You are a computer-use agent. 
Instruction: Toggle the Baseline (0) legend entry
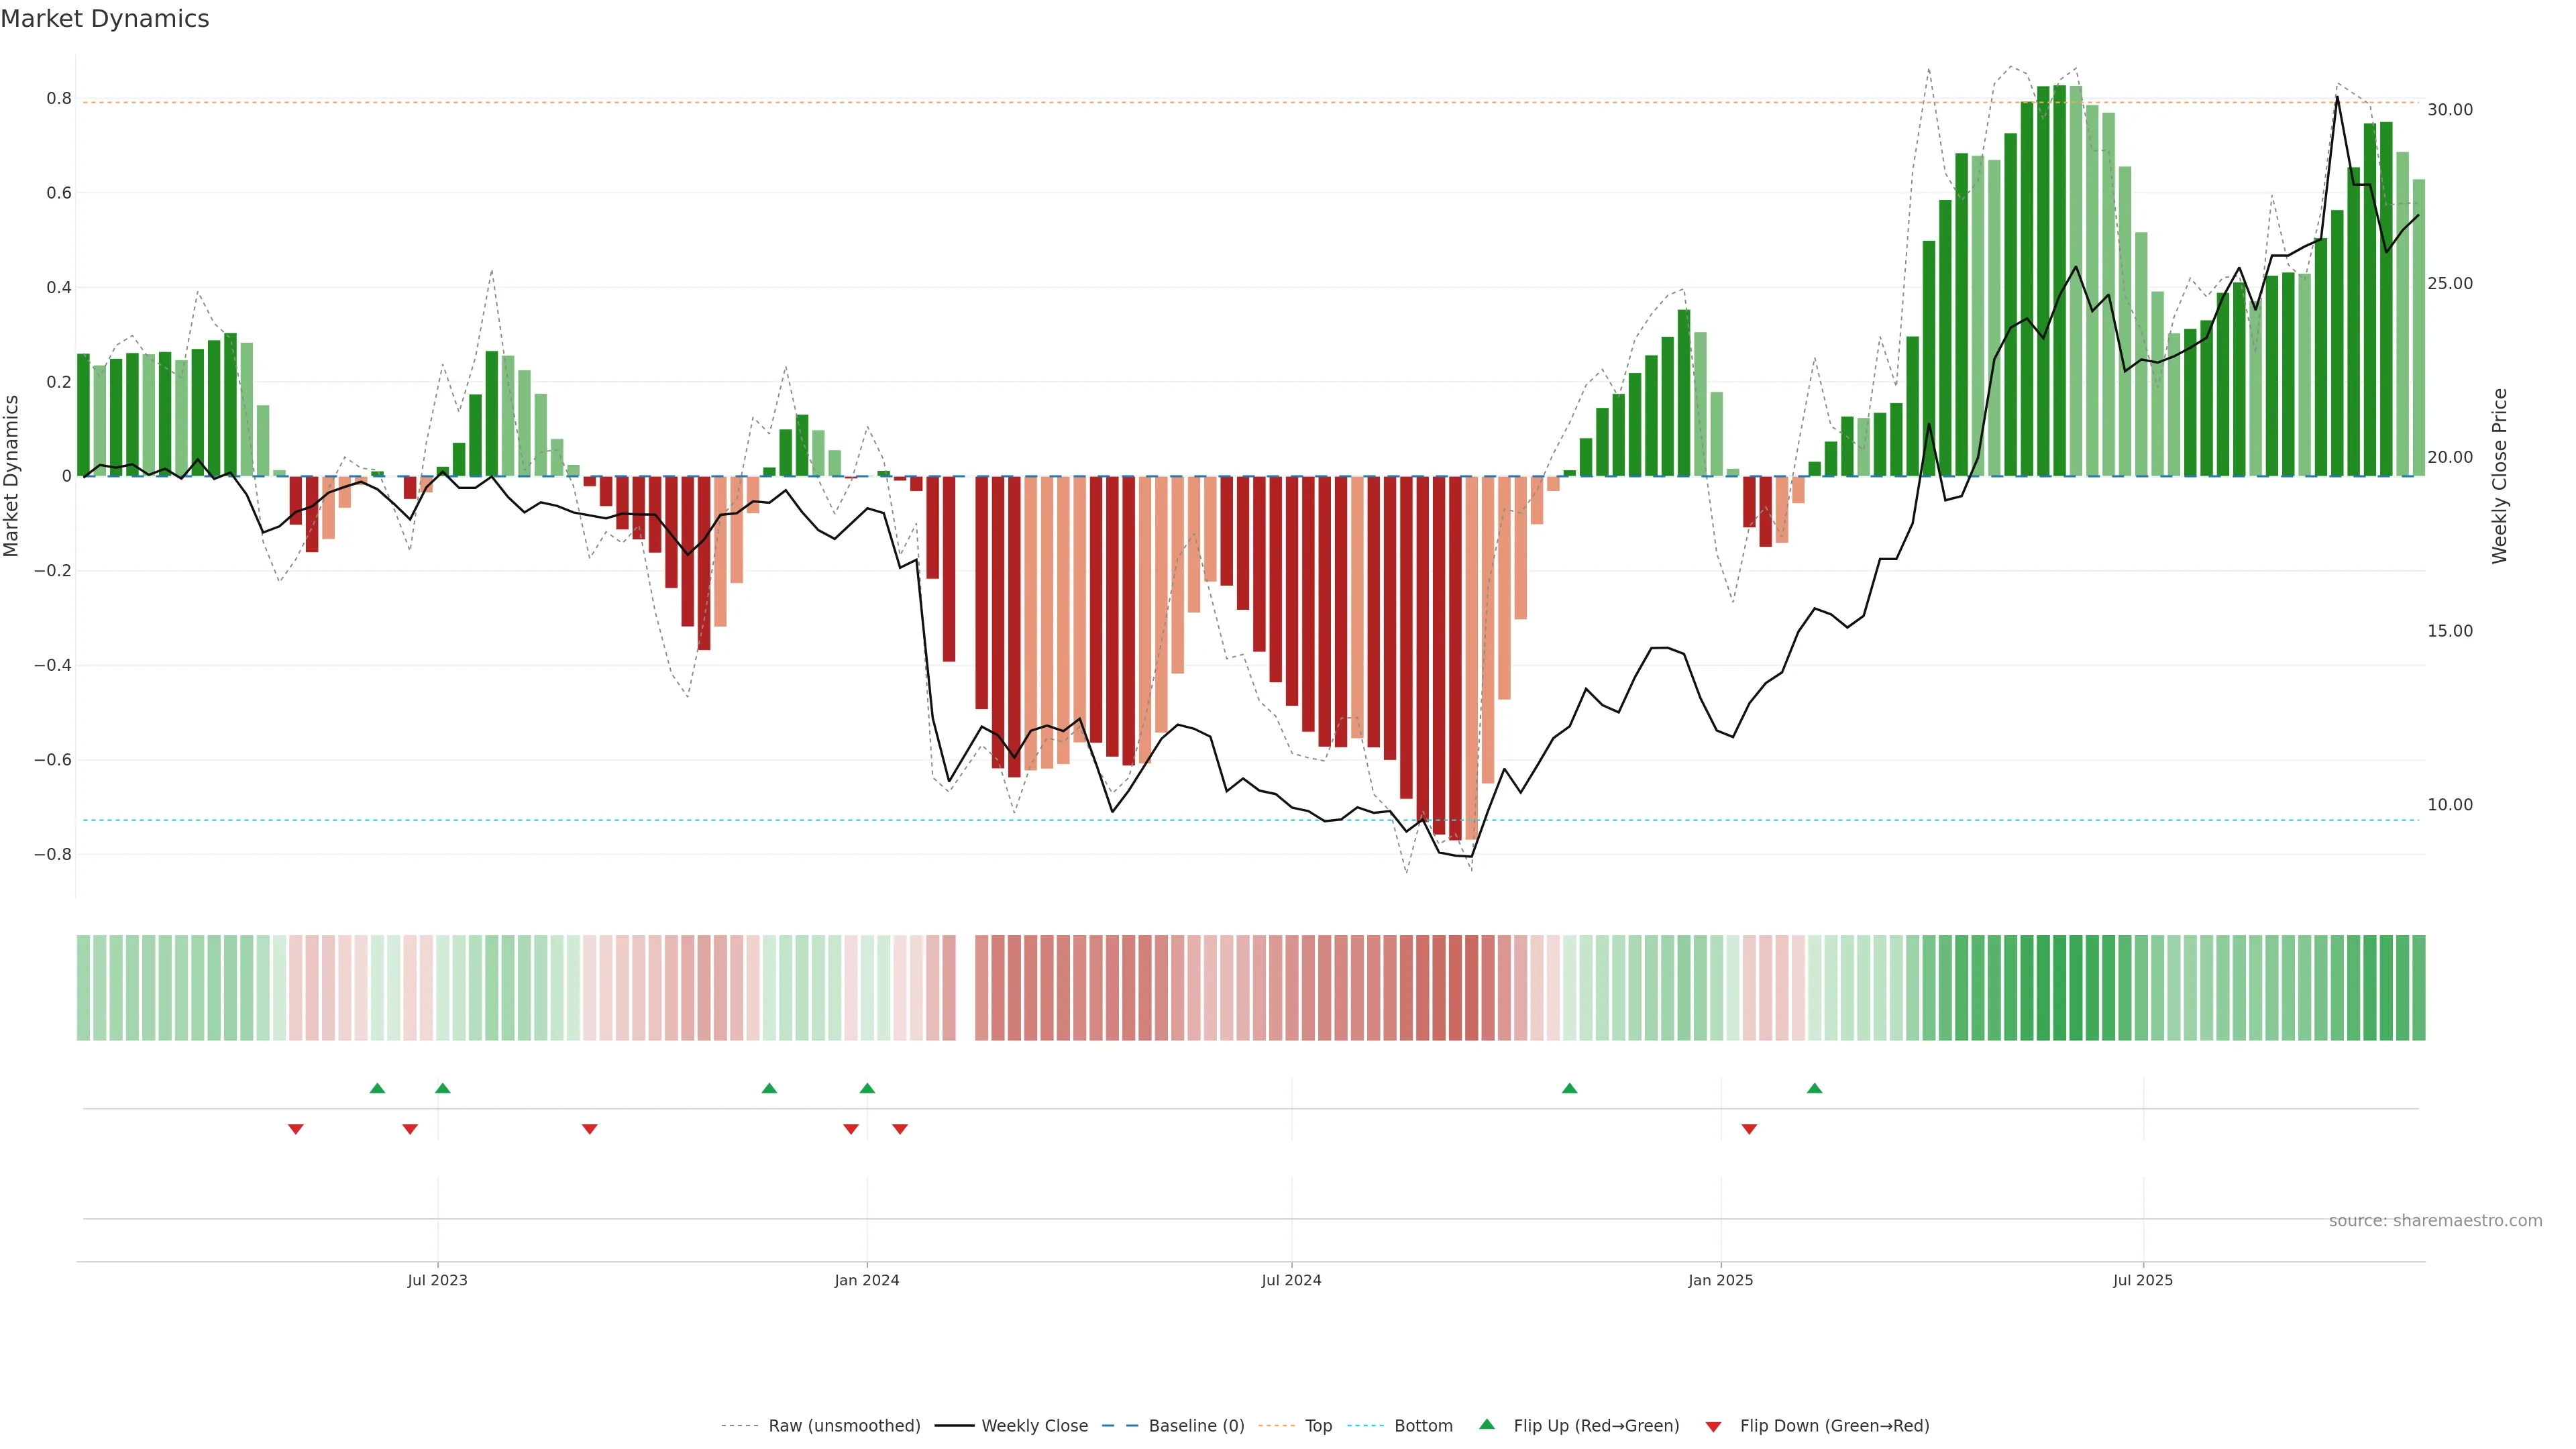pyautogui.click(x=1196, y=1426)
